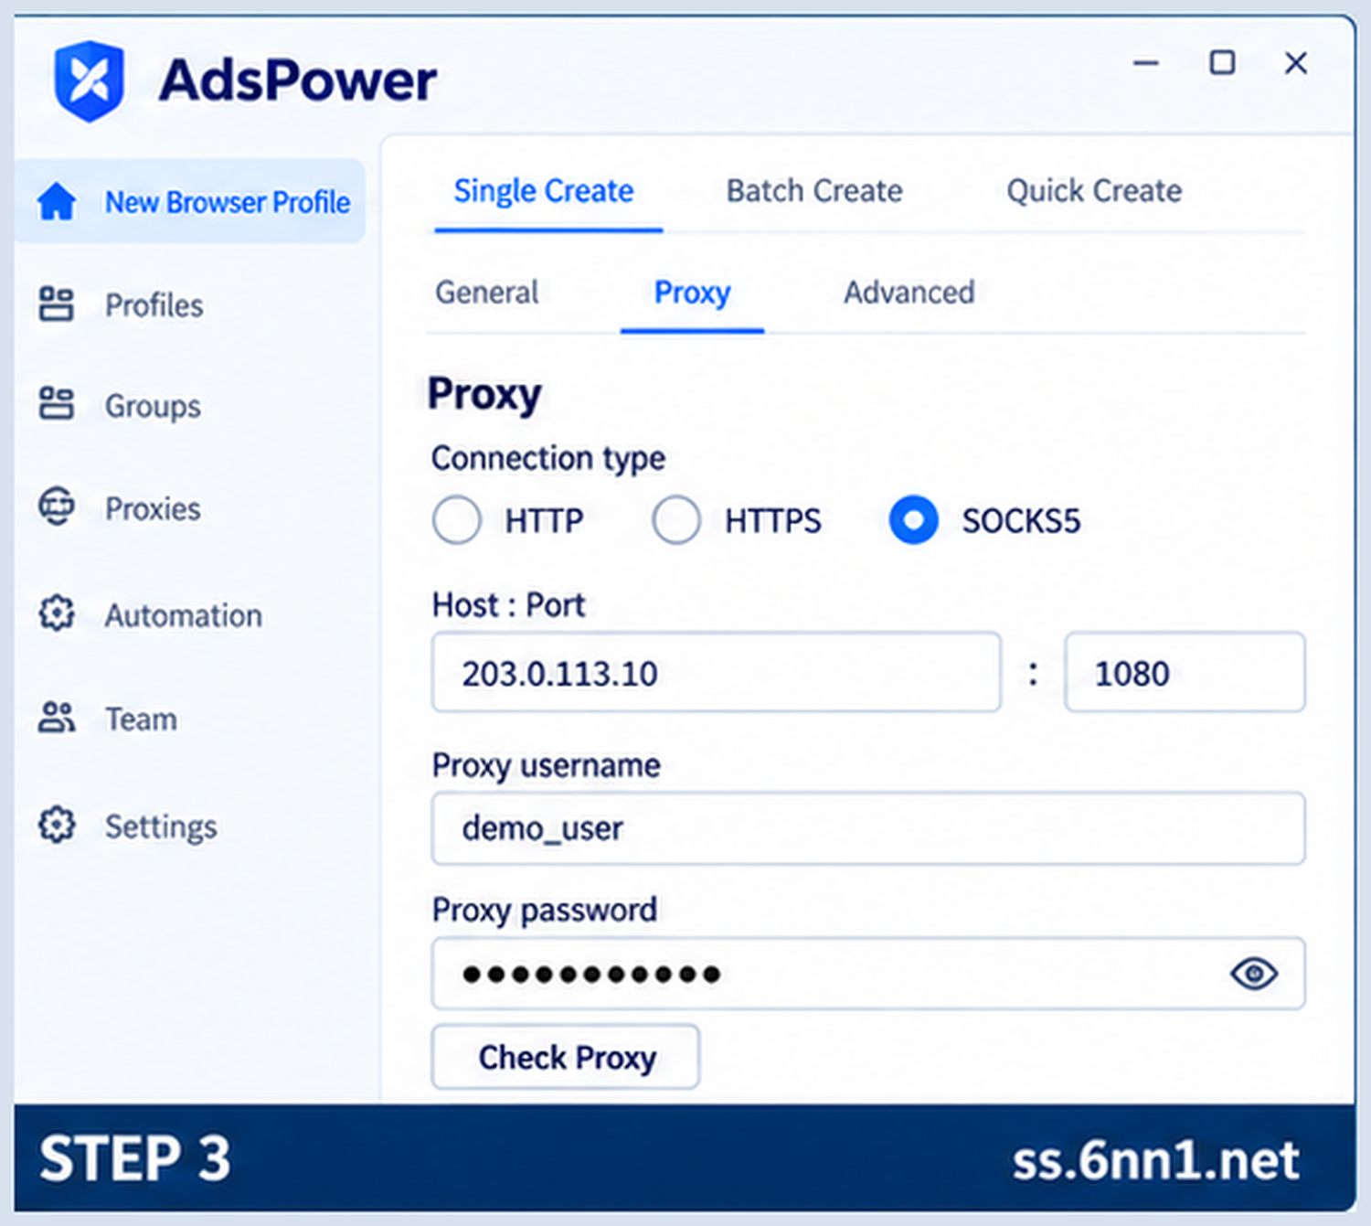Click the AdsPower shield logo
1371x1226 pixels.
coord(89,80)
